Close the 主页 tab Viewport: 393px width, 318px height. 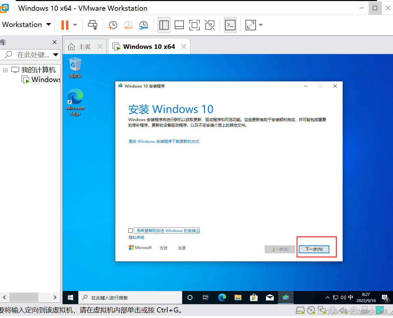(100, 47)
